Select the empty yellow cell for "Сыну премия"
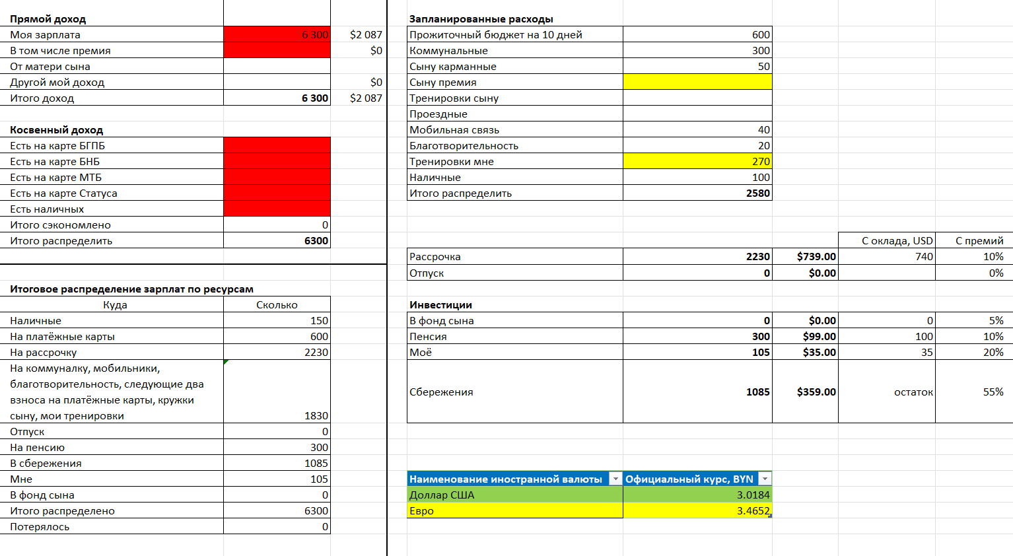 point(697,82)
